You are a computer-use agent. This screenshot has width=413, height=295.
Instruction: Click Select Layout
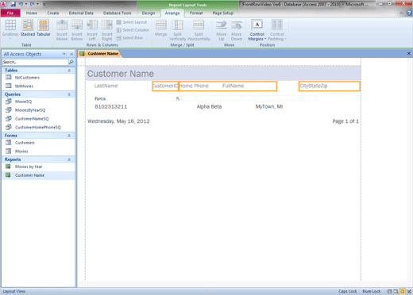point(132,22)
